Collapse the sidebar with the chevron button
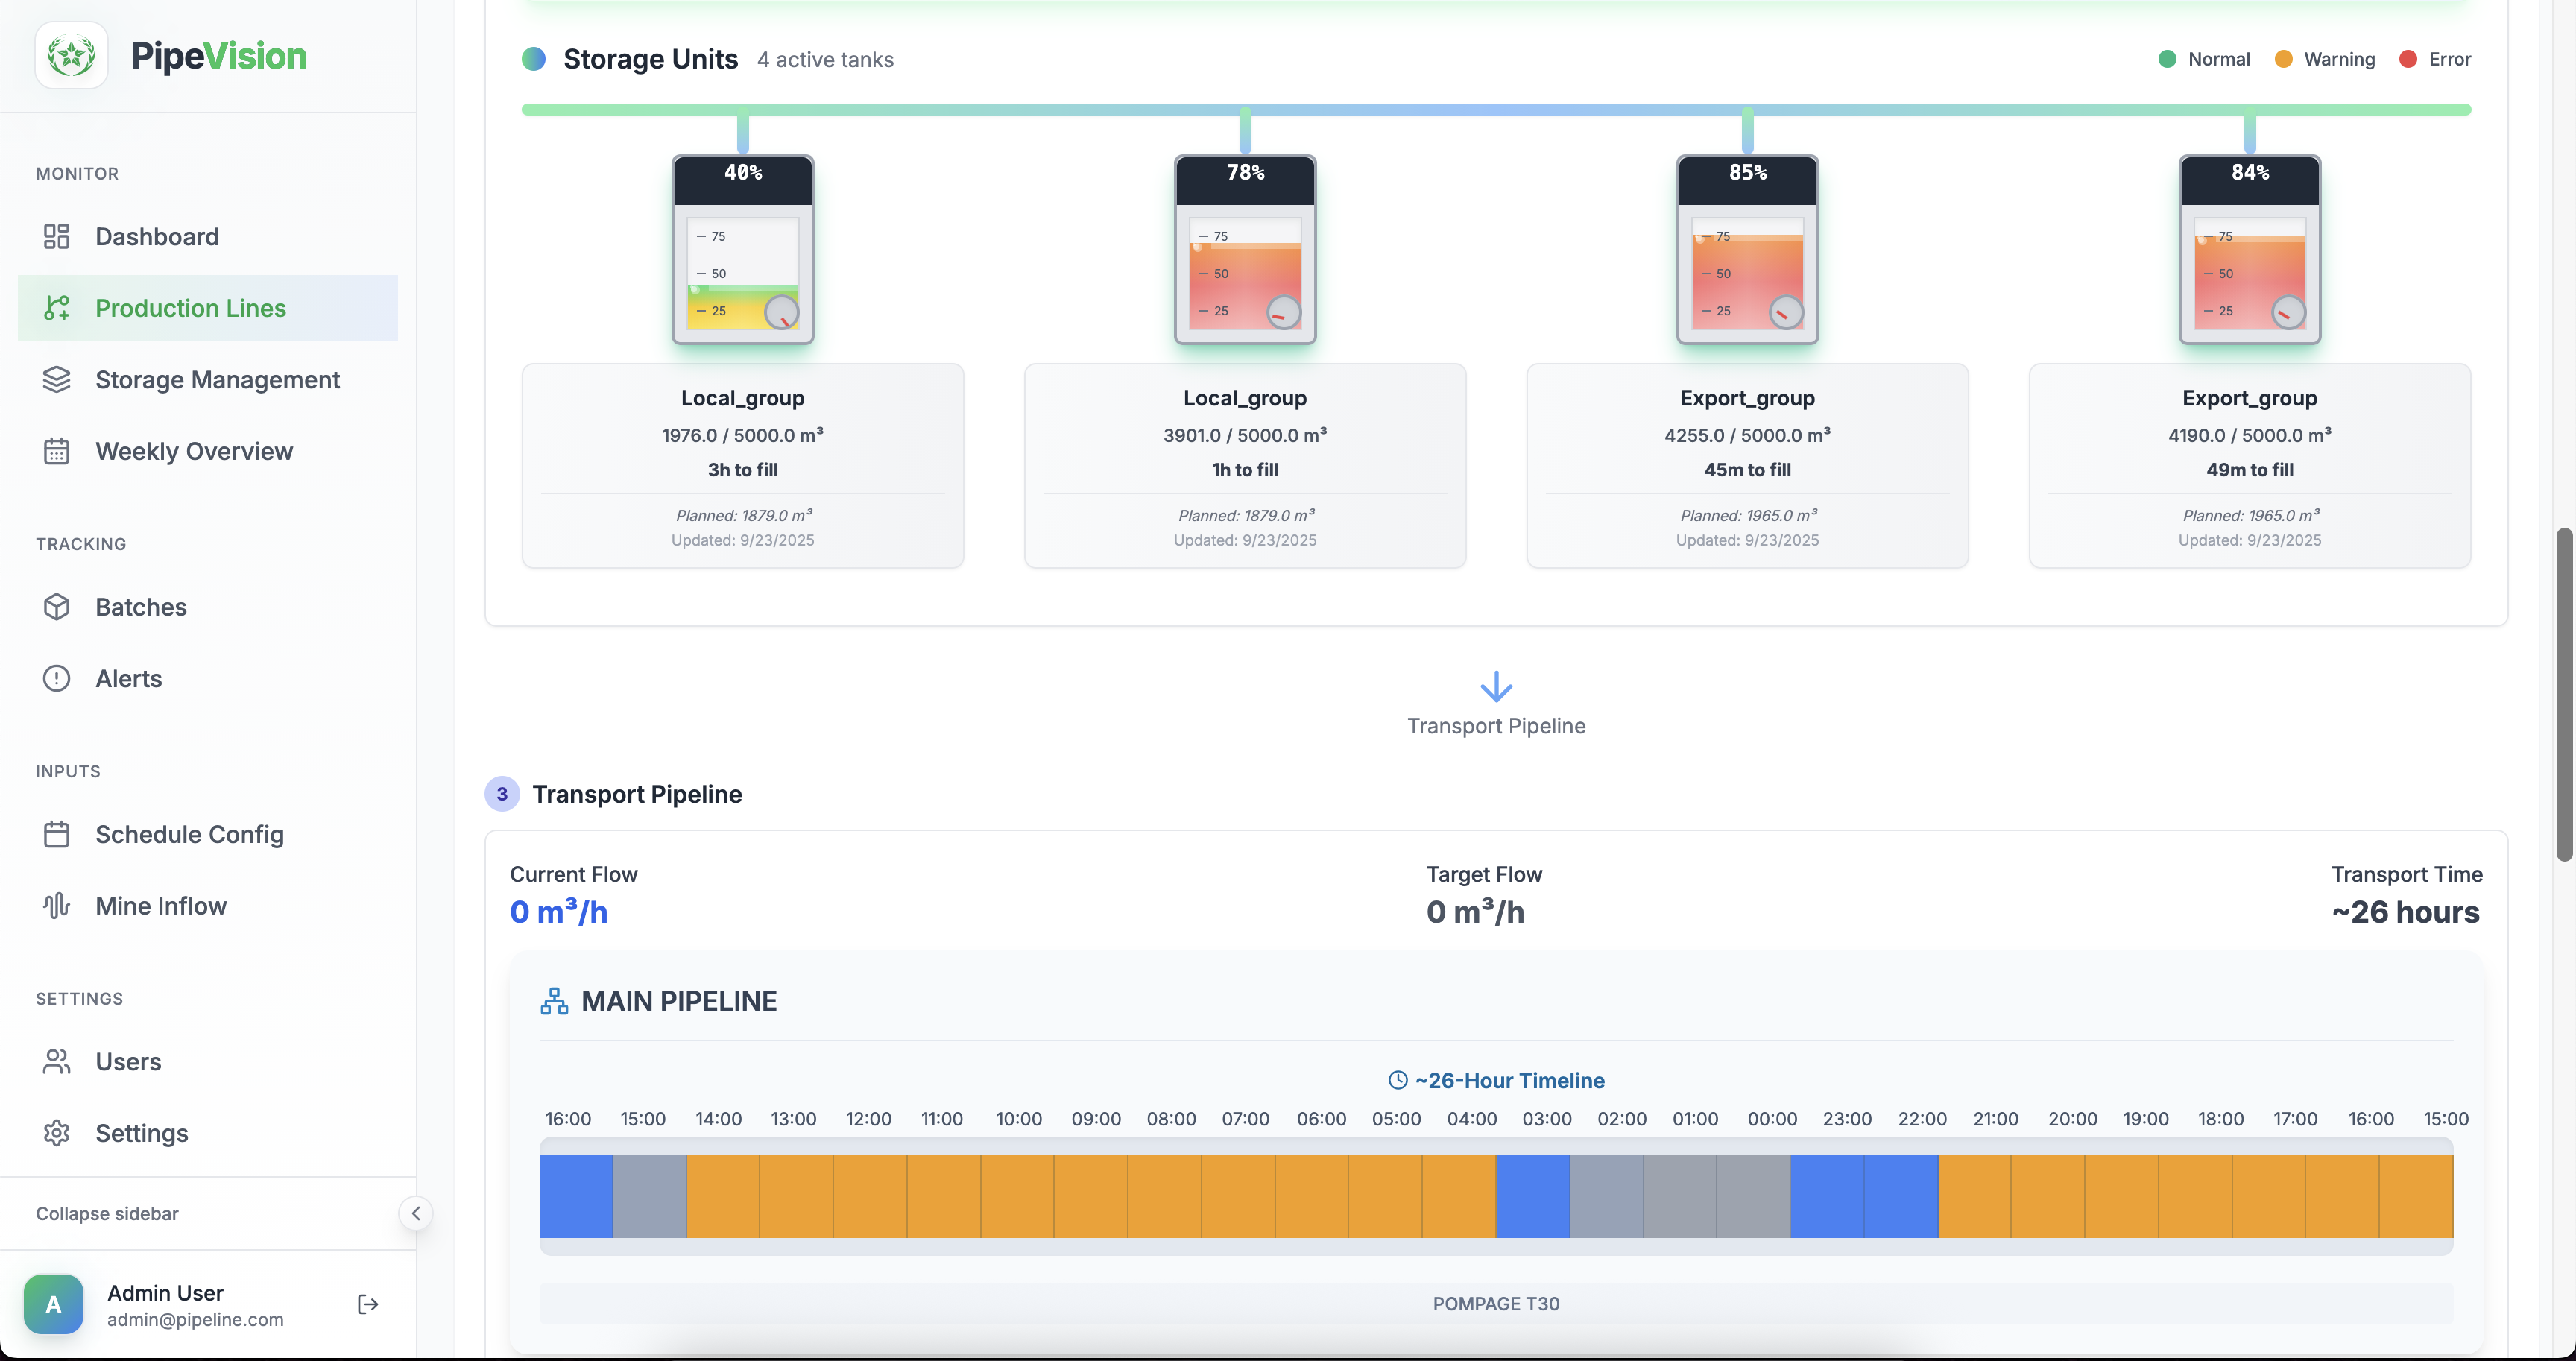 coord(416,1213)
